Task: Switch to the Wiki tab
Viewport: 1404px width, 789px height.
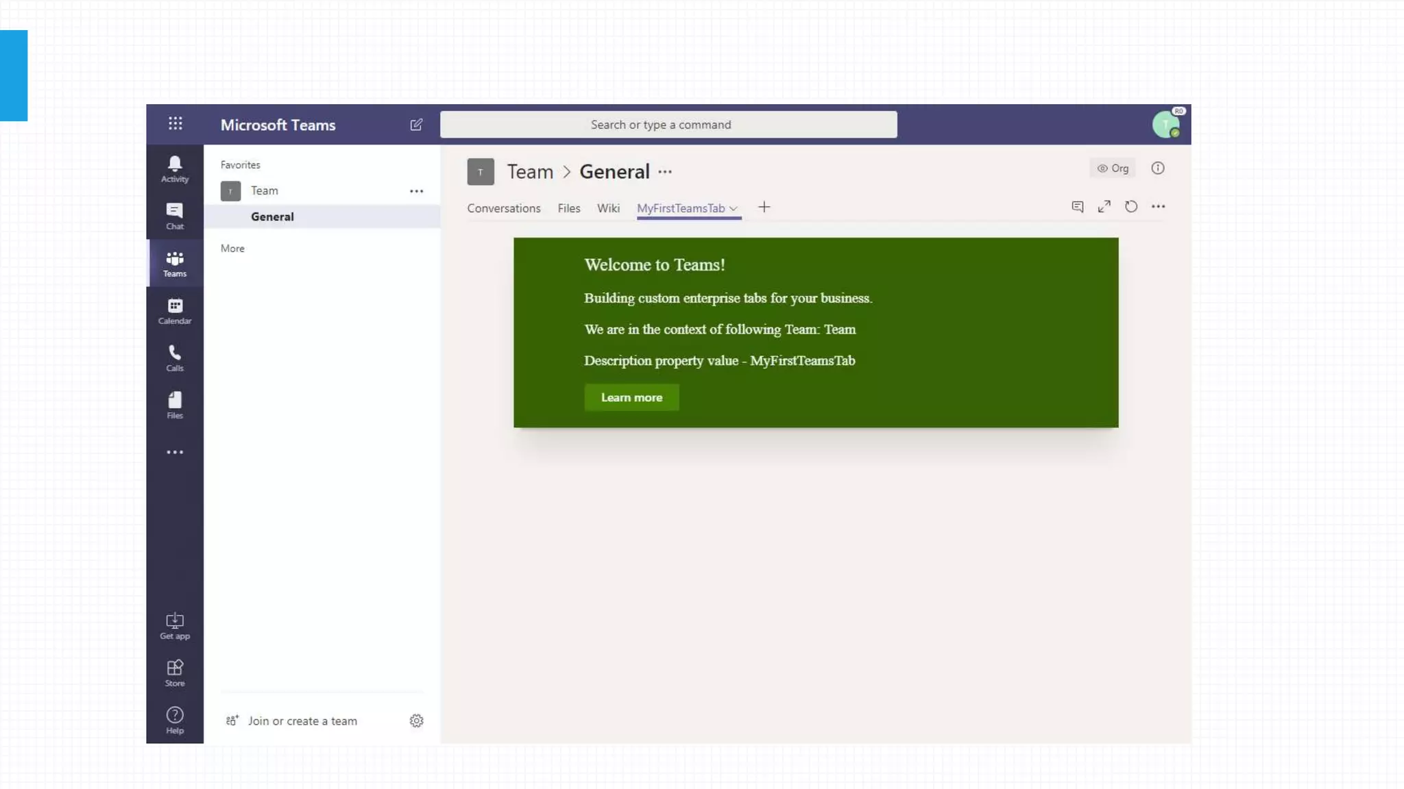Action: click(607, 208)
